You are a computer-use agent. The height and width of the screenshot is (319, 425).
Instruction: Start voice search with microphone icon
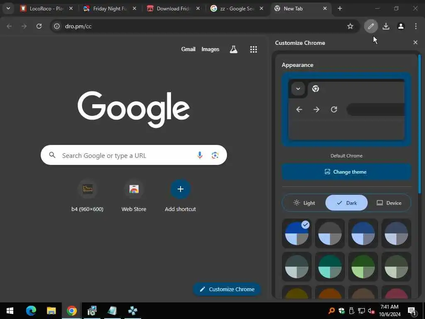click(200, 155)
